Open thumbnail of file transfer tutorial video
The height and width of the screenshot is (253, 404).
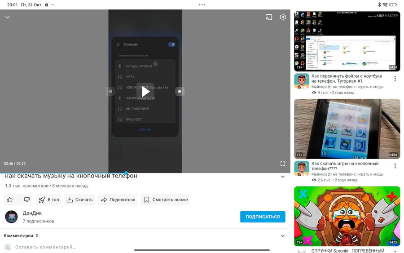click(x=347, y=41)
